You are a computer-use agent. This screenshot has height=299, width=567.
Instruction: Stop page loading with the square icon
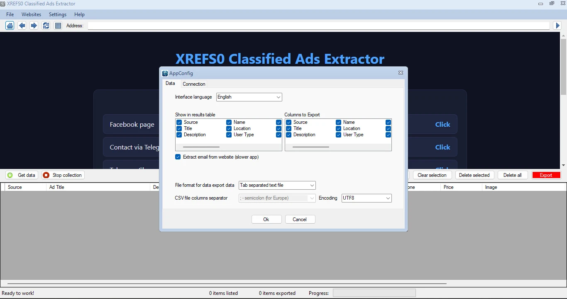58,26
